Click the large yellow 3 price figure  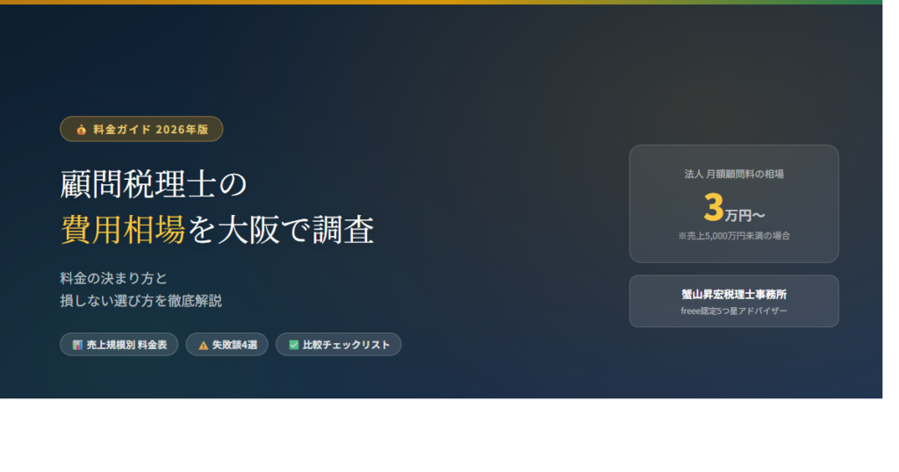[x=714, y=207]
